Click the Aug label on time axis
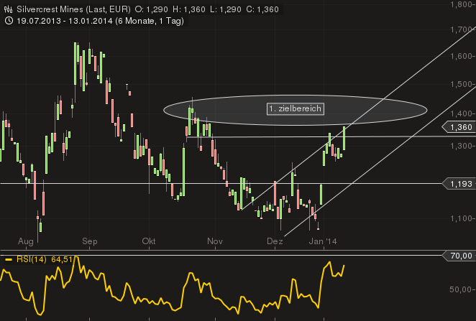This screenshot has height=321, width=476. pyautogui.click(x=26, y=241)
